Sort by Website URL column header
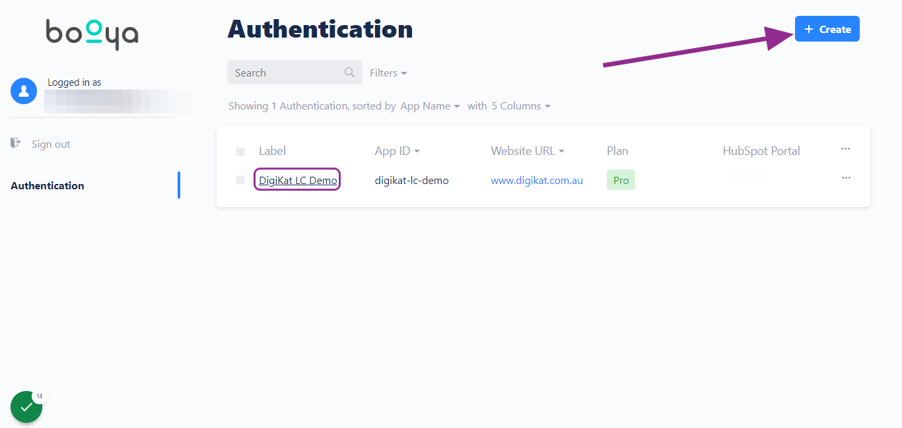 coord(528,151)
